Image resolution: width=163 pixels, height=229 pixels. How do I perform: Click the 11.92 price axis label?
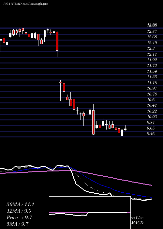click(x=152, y=60)
